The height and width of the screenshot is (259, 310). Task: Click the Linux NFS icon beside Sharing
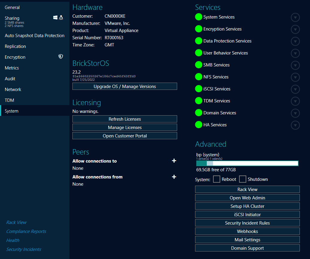coord(61,18)
